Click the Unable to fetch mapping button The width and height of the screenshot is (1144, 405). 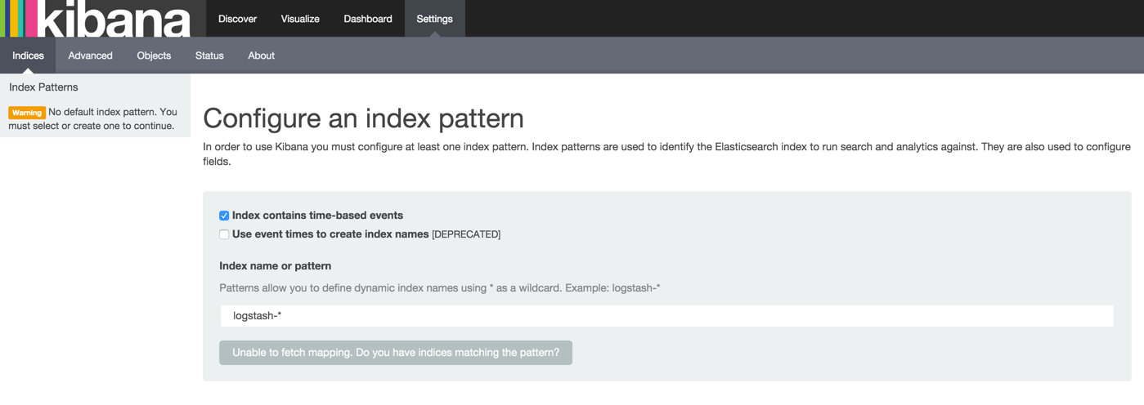pos(396,353)
